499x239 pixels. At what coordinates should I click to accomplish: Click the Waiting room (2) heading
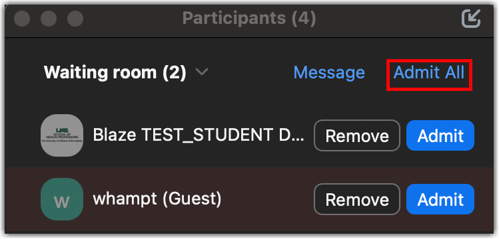coord(115,72)
